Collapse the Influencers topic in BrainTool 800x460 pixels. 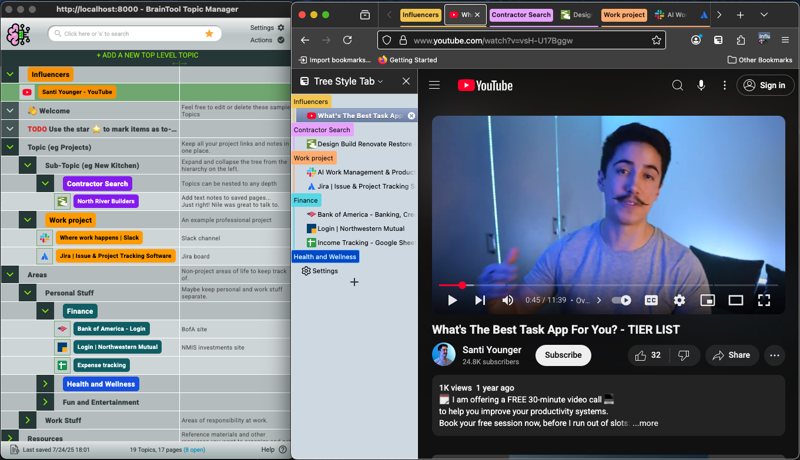[x=9, y=75]
